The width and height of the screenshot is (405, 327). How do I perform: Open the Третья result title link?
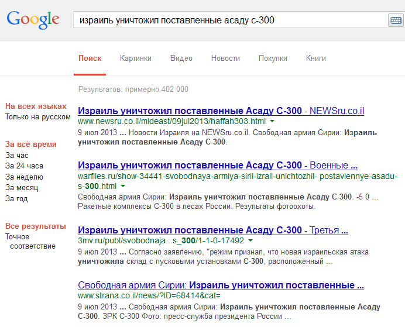[213, 230]
